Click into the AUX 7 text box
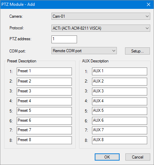Image resolution: width=154 pixels, height=165 pixels. 120,130
